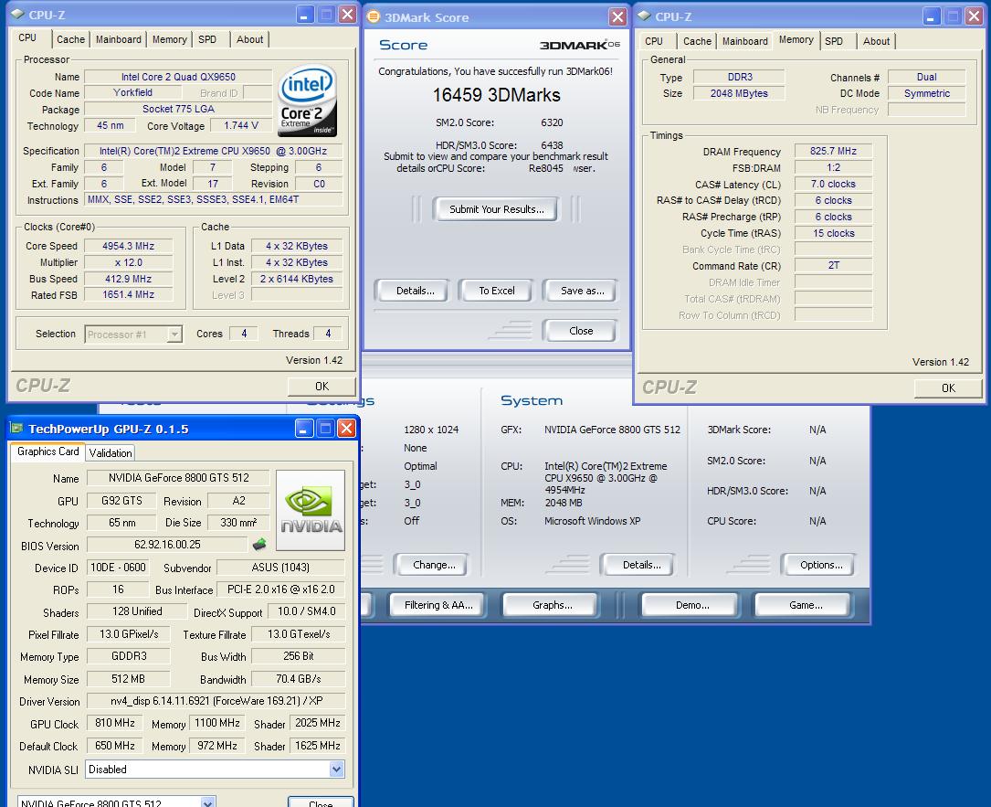The image size is (991, 807).
Task: Click the DRAM Frequency value 825.7 MHz
Action: 833,151
